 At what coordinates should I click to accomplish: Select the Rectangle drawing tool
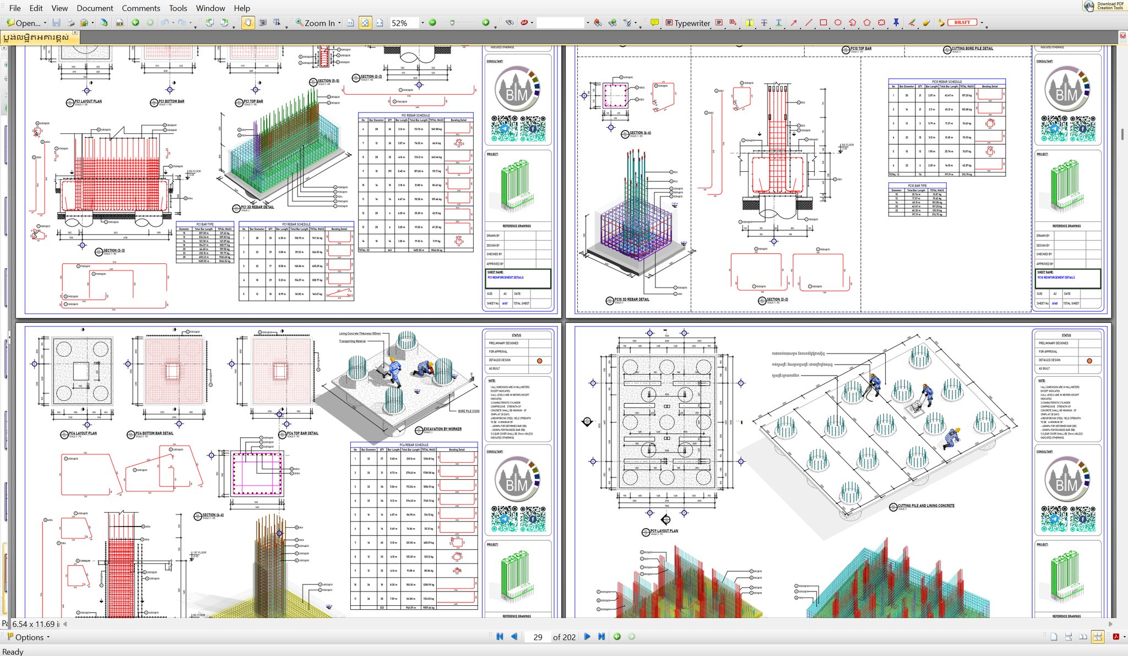(x=823, y=23)
